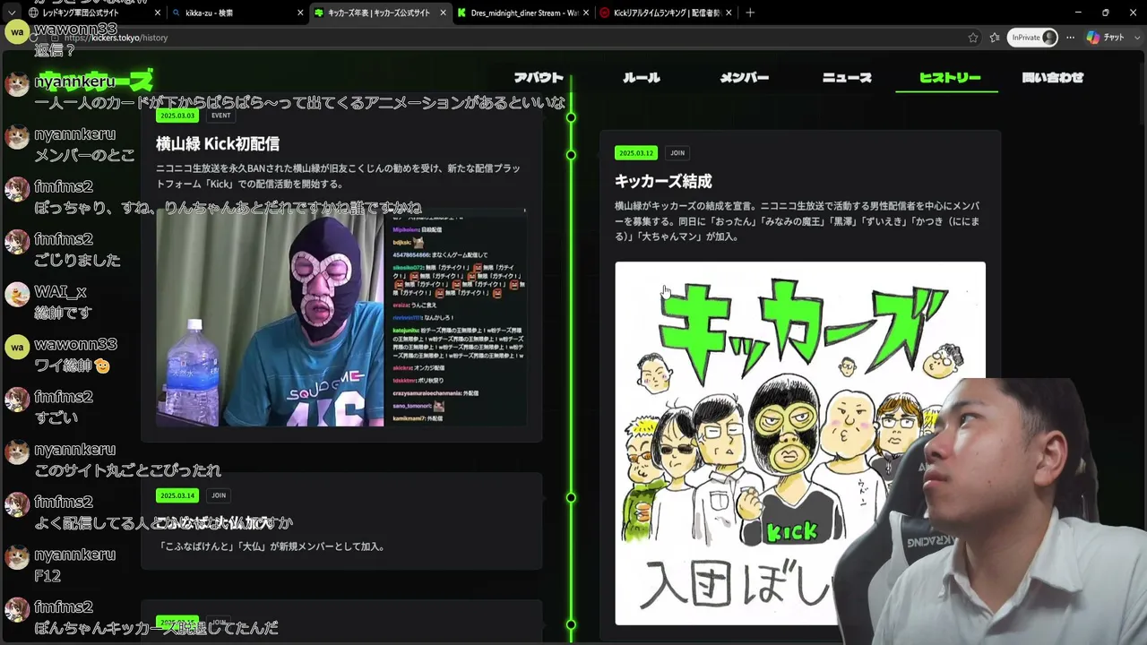Click the すごい chat message
The width and height of the screenshot is (1147, 645).
56,417
